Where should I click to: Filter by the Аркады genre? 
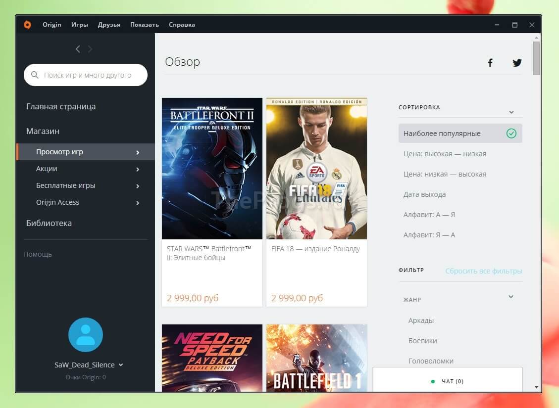[x=421, y=320]
